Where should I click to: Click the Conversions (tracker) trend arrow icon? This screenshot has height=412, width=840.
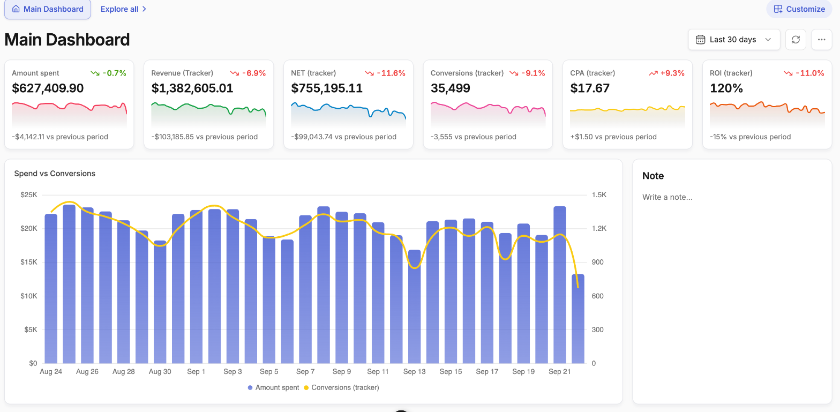click(x=513, y=73)
